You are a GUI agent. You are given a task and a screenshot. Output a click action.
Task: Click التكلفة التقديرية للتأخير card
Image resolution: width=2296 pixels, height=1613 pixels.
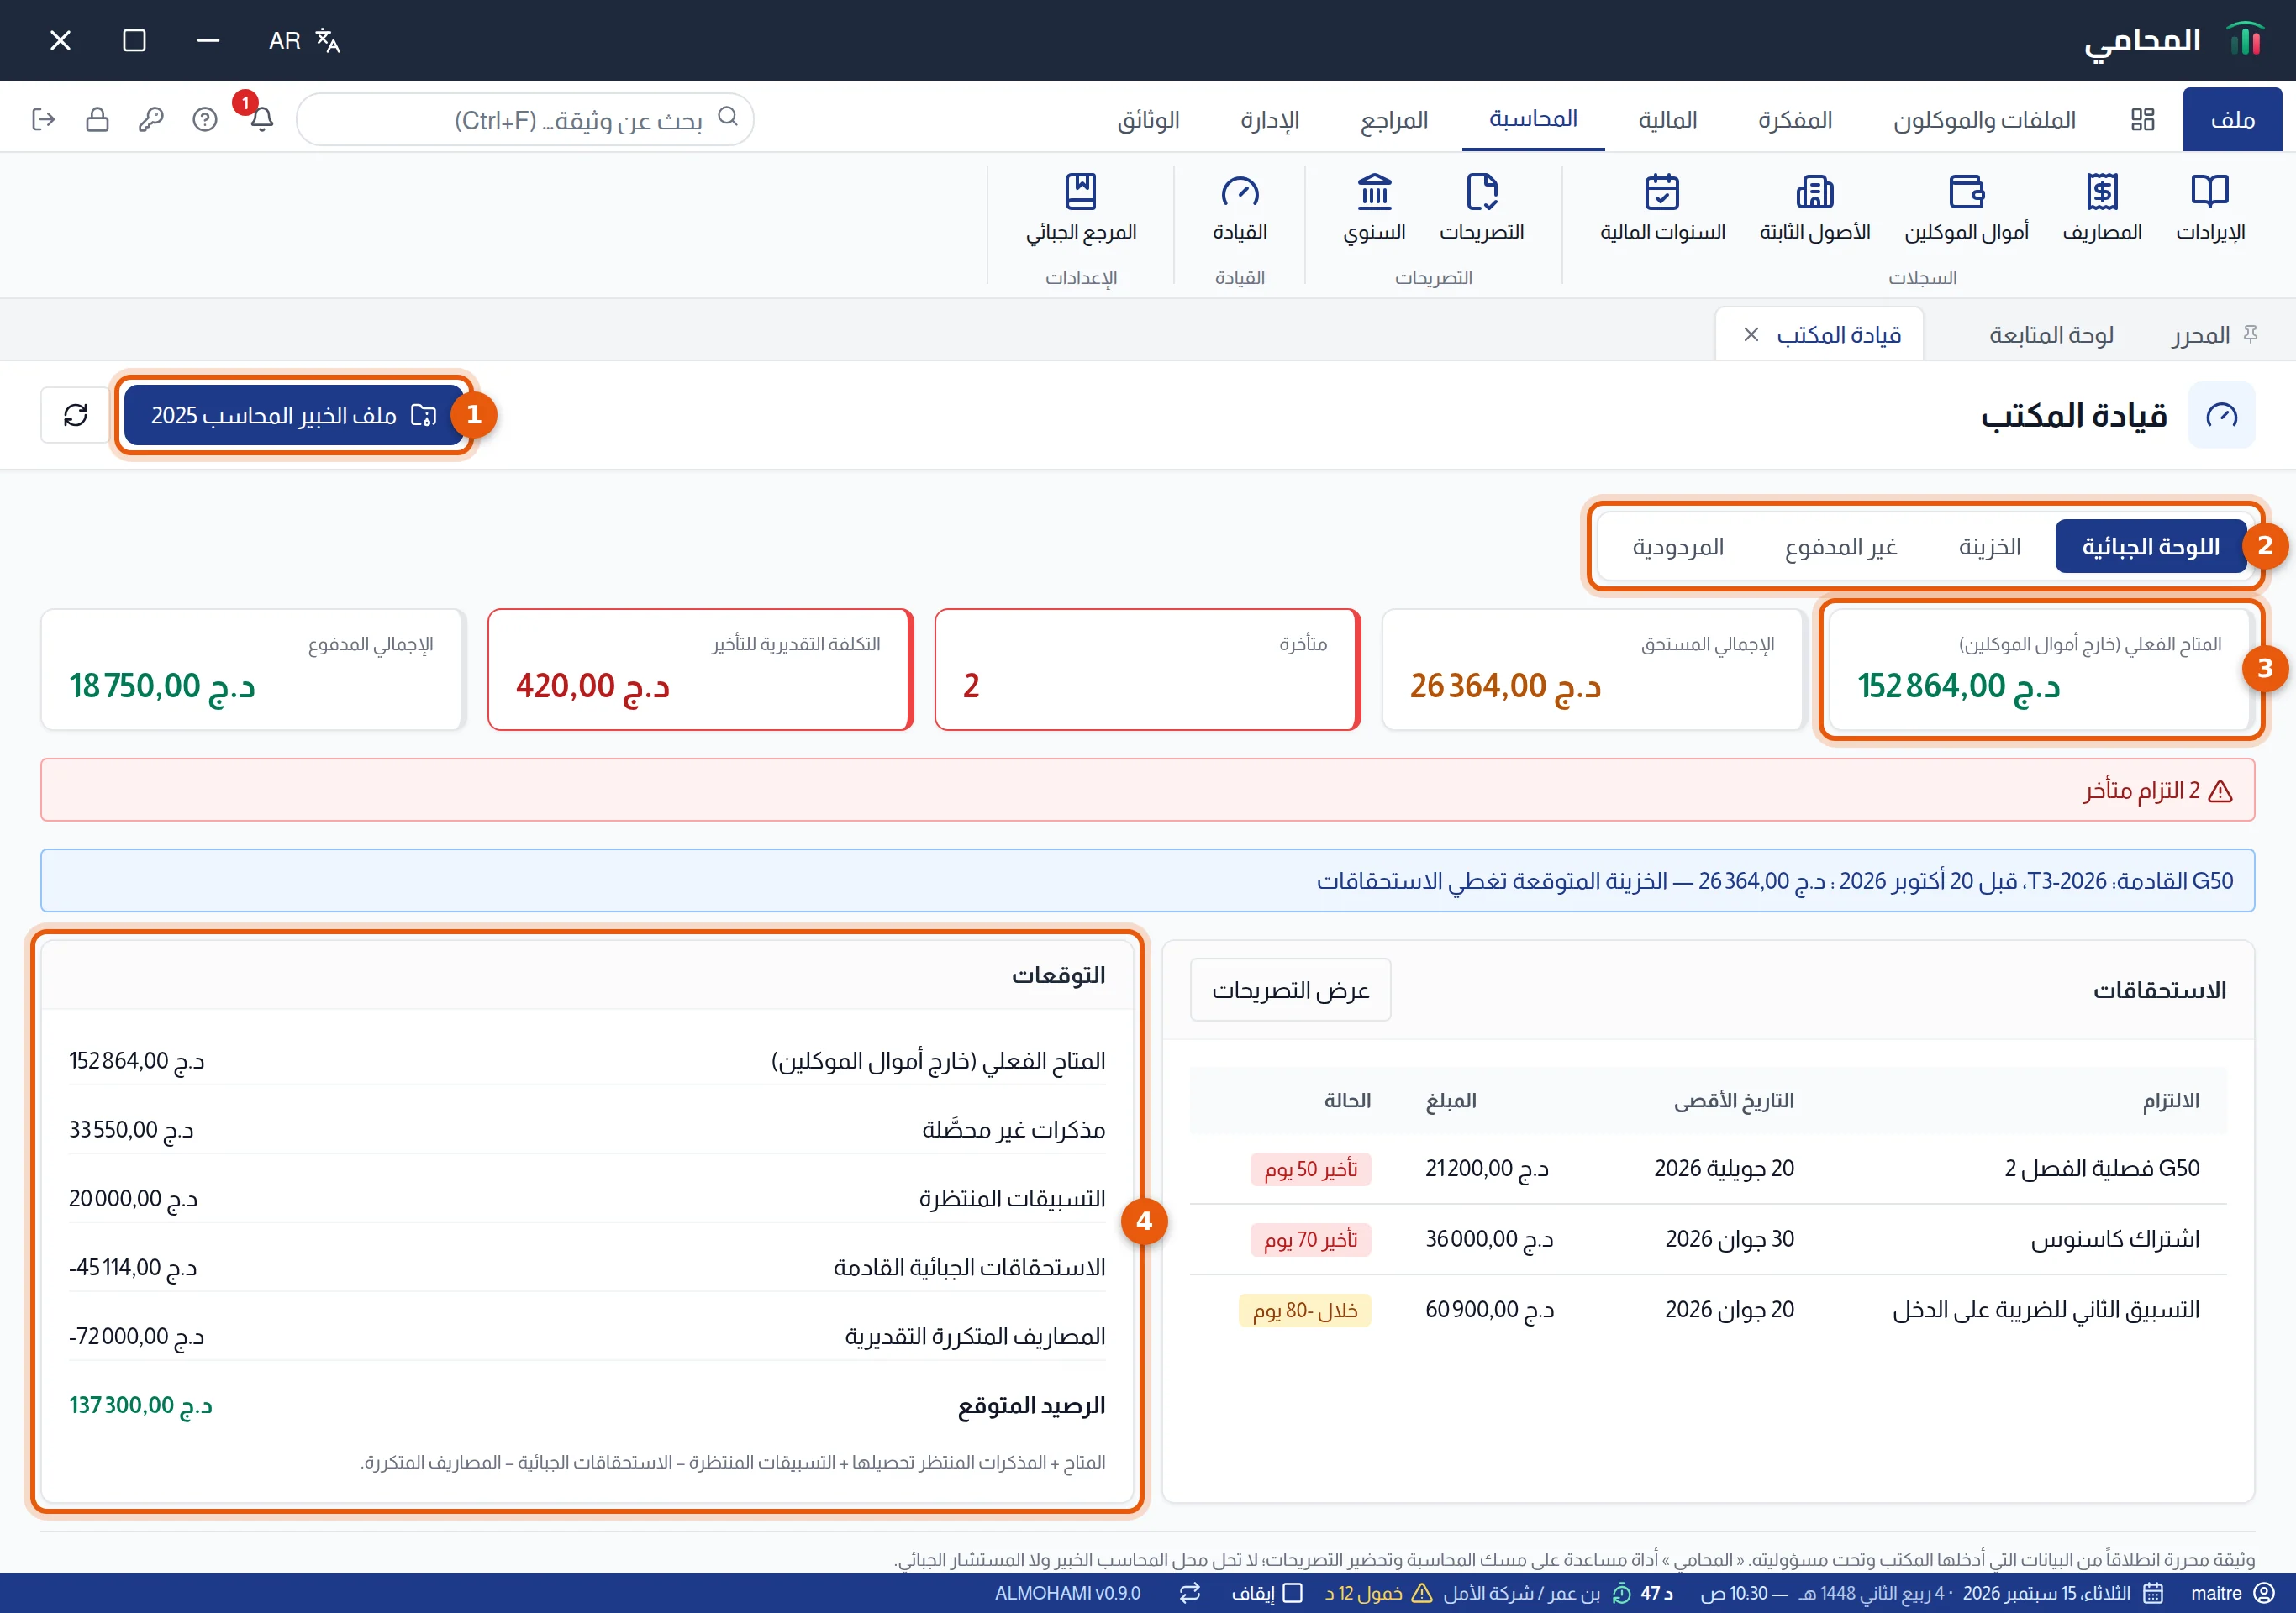click(700, 670)
